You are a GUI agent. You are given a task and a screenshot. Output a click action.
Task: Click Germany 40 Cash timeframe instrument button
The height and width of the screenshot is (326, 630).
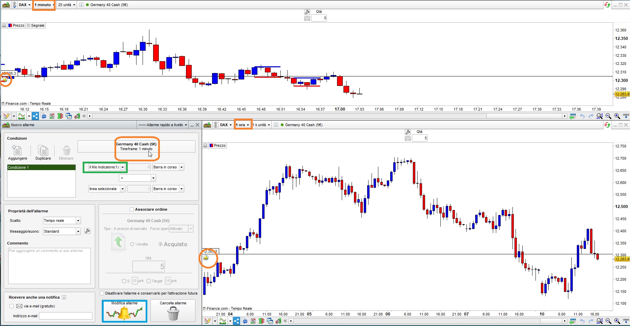pyautogui.click(x=136, y=146)
